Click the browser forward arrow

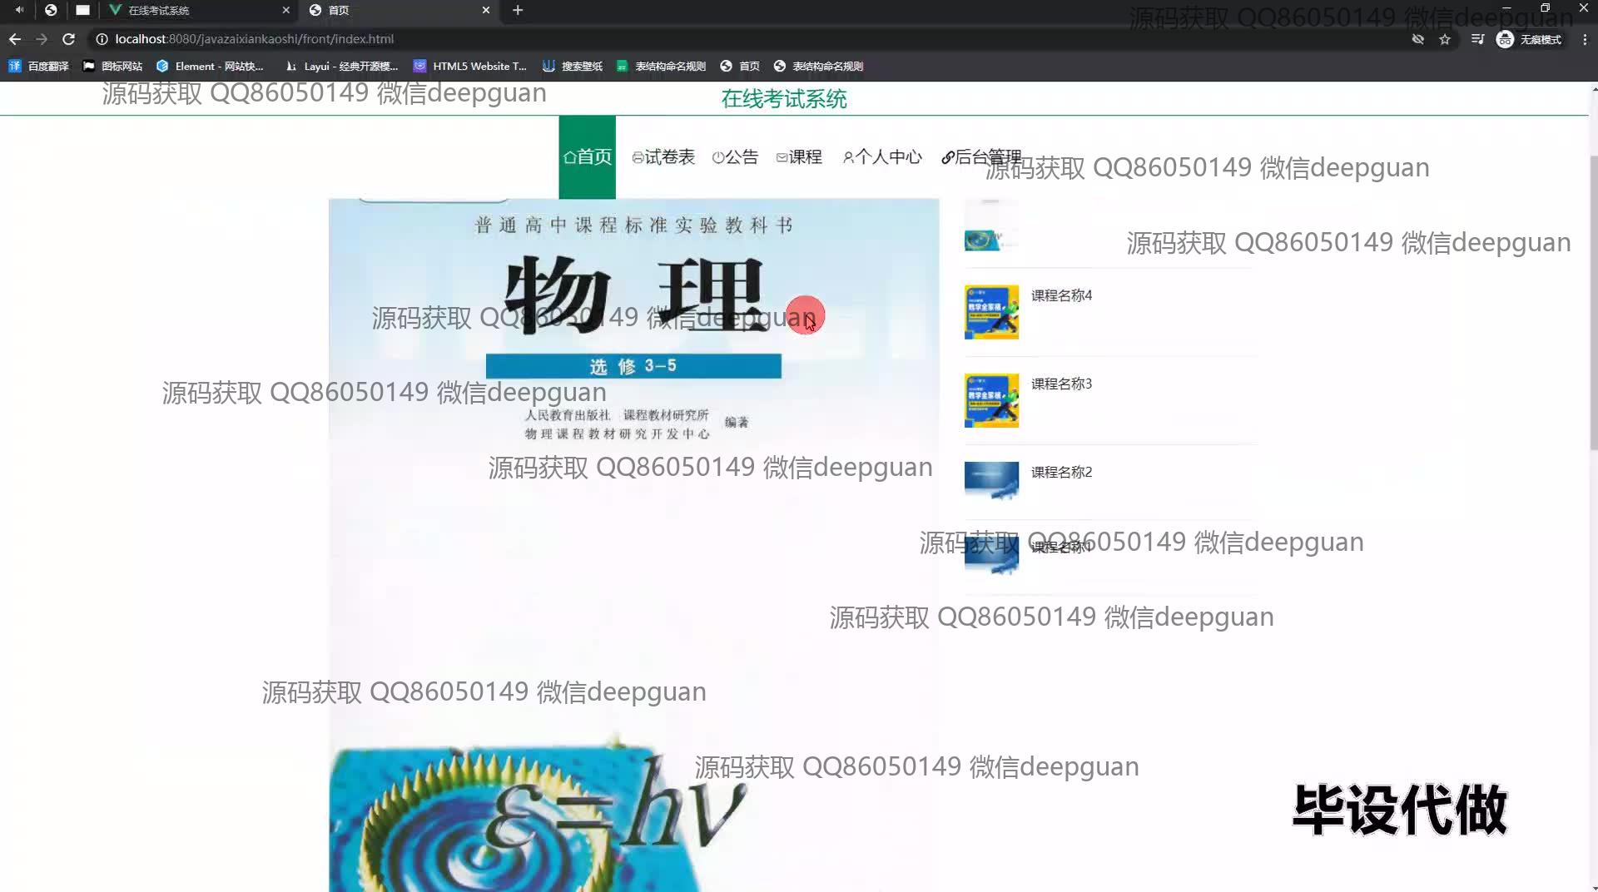pos(42,39)
